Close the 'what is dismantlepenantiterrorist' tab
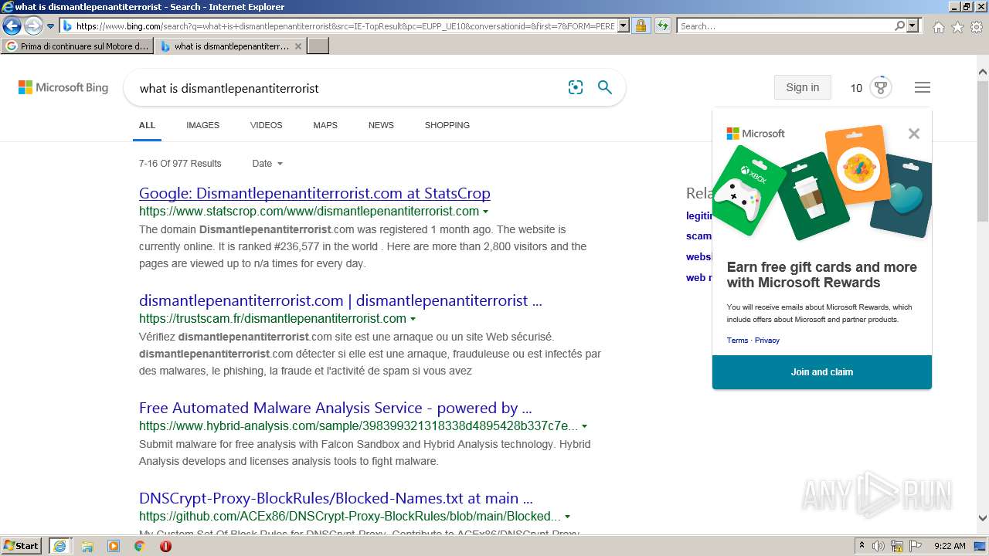The image size is (989, 556). pyautogui.click(x=298, y=46)
